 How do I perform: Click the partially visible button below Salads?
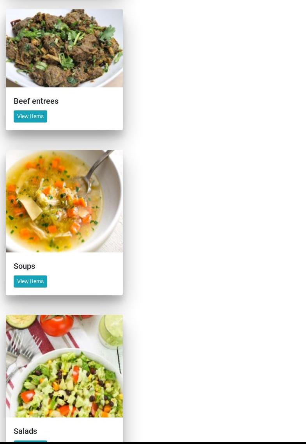[30, 441]
